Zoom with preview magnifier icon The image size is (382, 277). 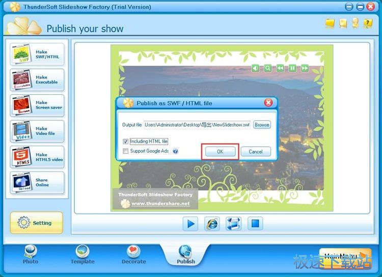[268, 68]
